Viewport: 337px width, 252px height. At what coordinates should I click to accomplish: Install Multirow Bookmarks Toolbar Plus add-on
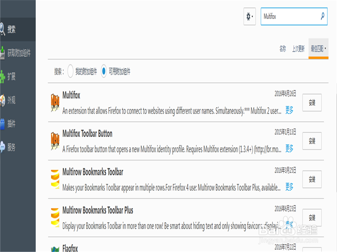pyautogui.click(x=312, y=218)
